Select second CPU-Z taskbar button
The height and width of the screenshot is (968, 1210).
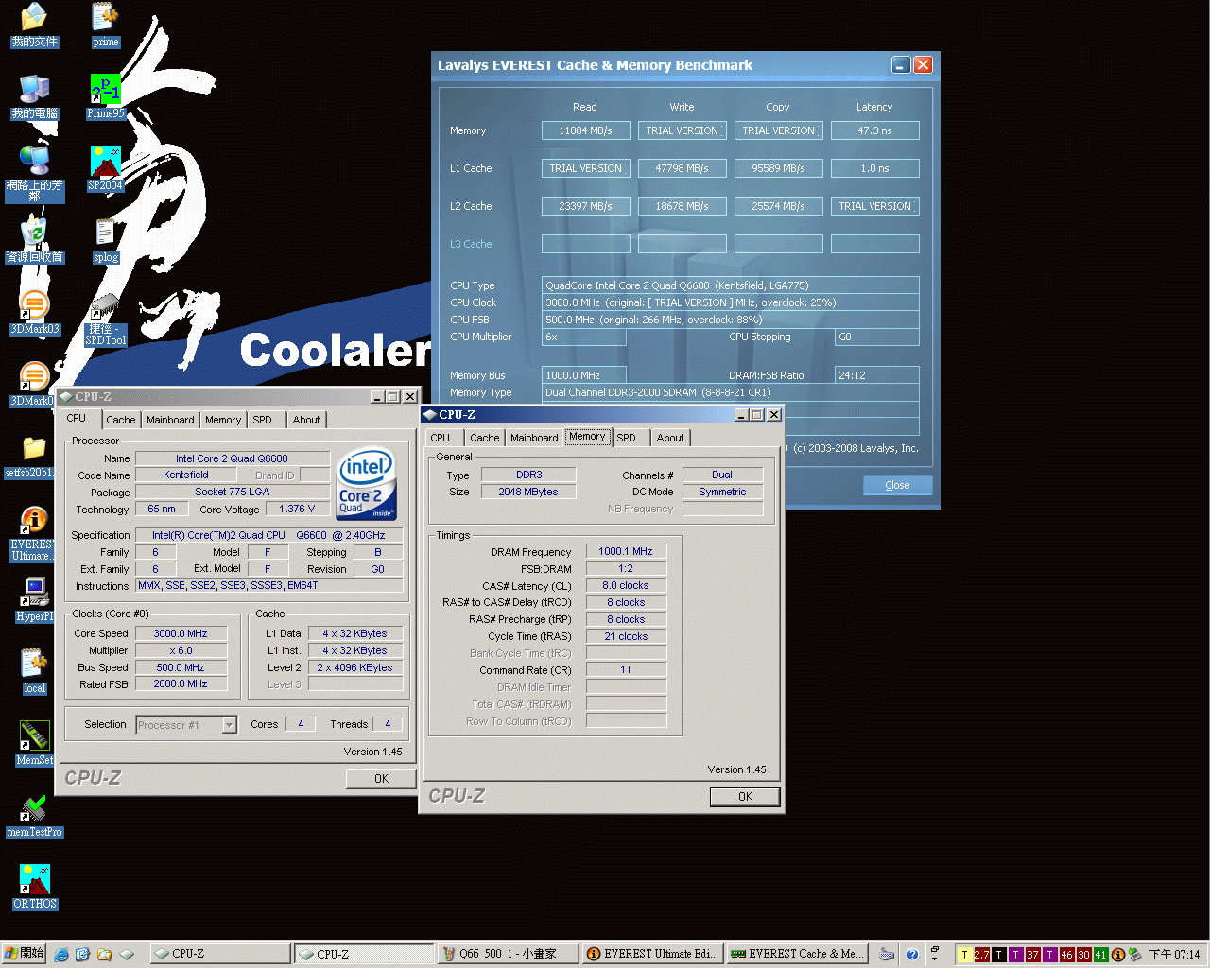click(x=365, y=954)
